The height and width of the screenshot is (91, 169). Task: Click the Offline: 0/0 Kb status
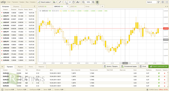pos(163,89)
